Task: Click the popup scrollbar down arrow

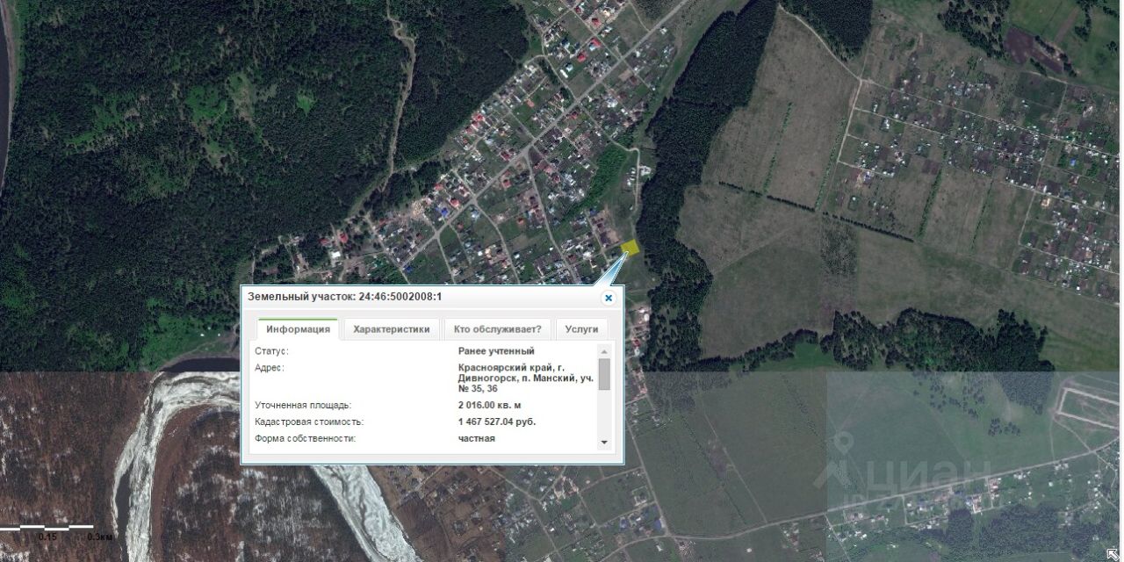Action: coord(604,442)
